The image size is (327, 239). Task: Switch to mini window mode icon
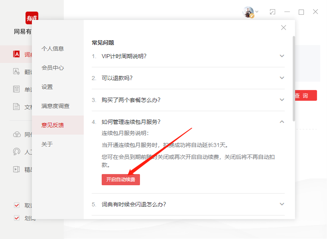(x=272, y=12)
